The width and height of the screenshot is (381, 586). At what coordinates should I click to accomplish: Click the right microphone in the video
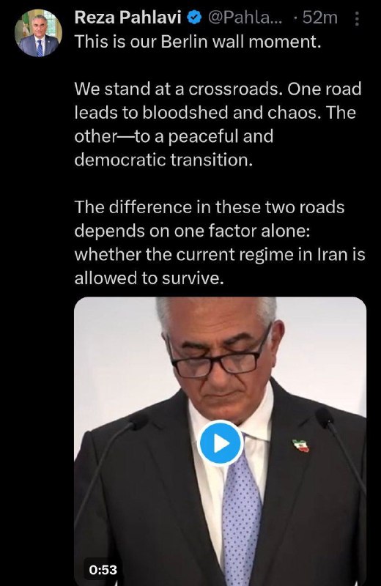[339, 448]
